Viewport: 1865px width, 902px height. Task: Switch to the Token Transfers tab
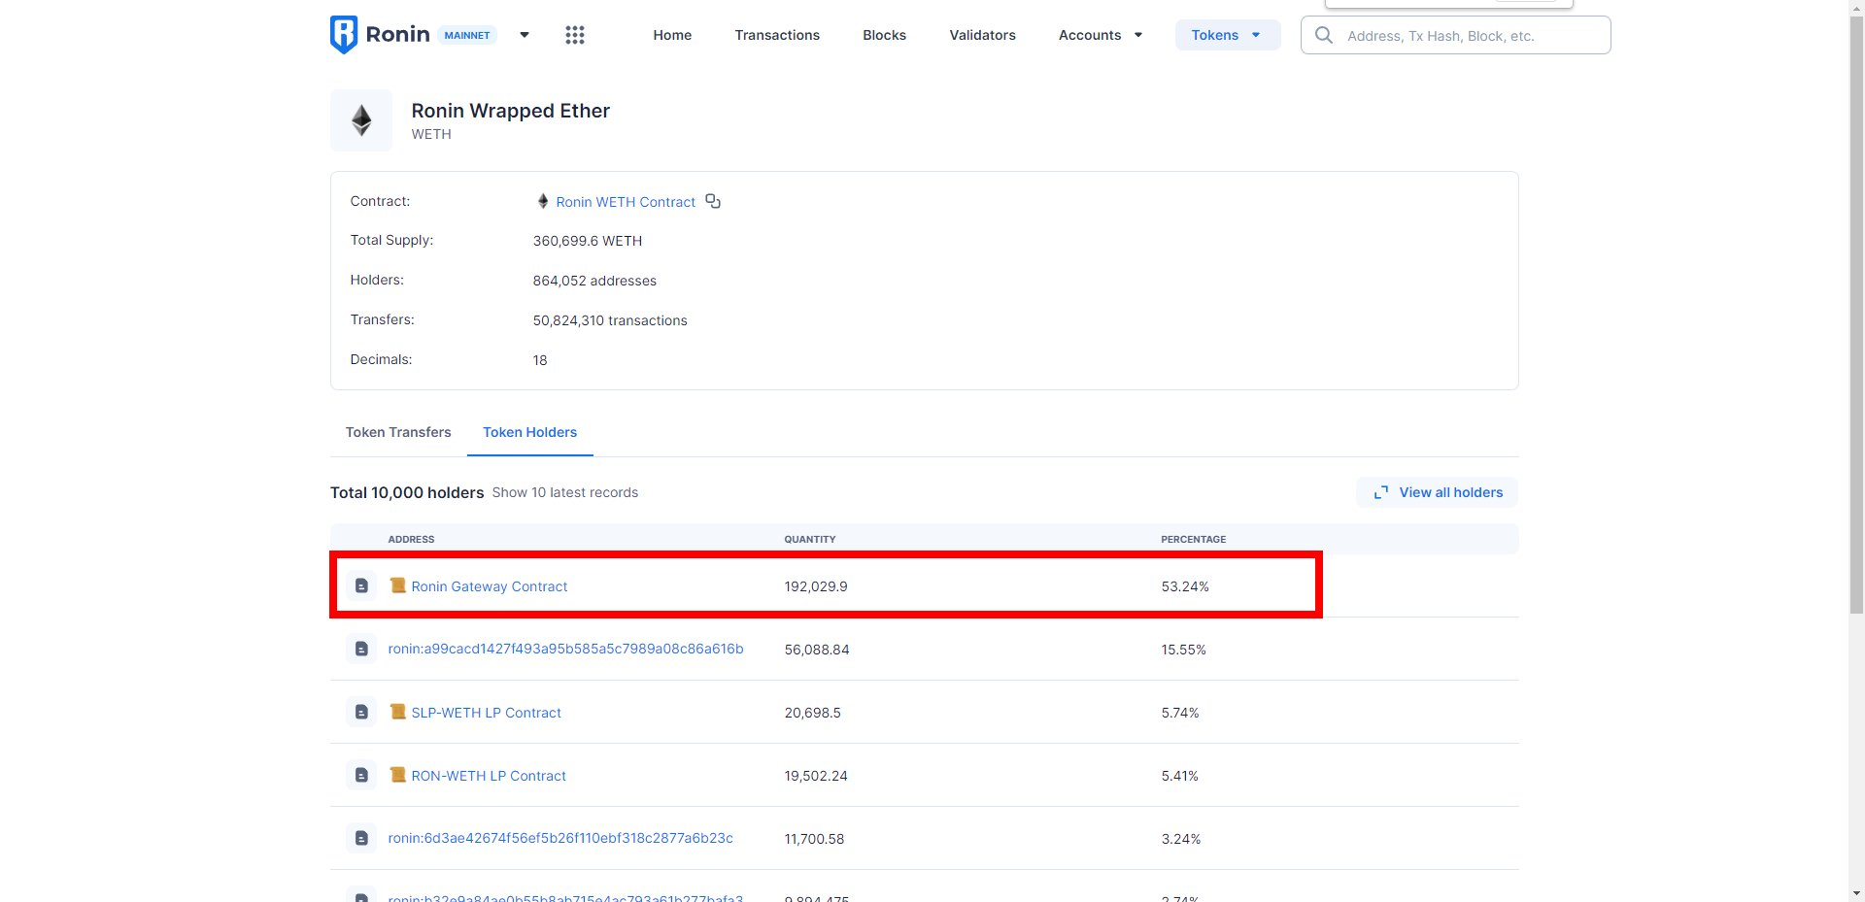point(398,432)
